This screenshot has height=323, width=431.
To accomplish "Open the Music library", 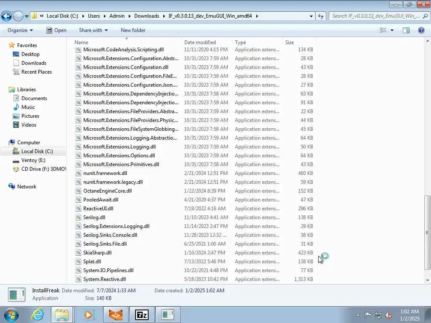I will (28, 107).
